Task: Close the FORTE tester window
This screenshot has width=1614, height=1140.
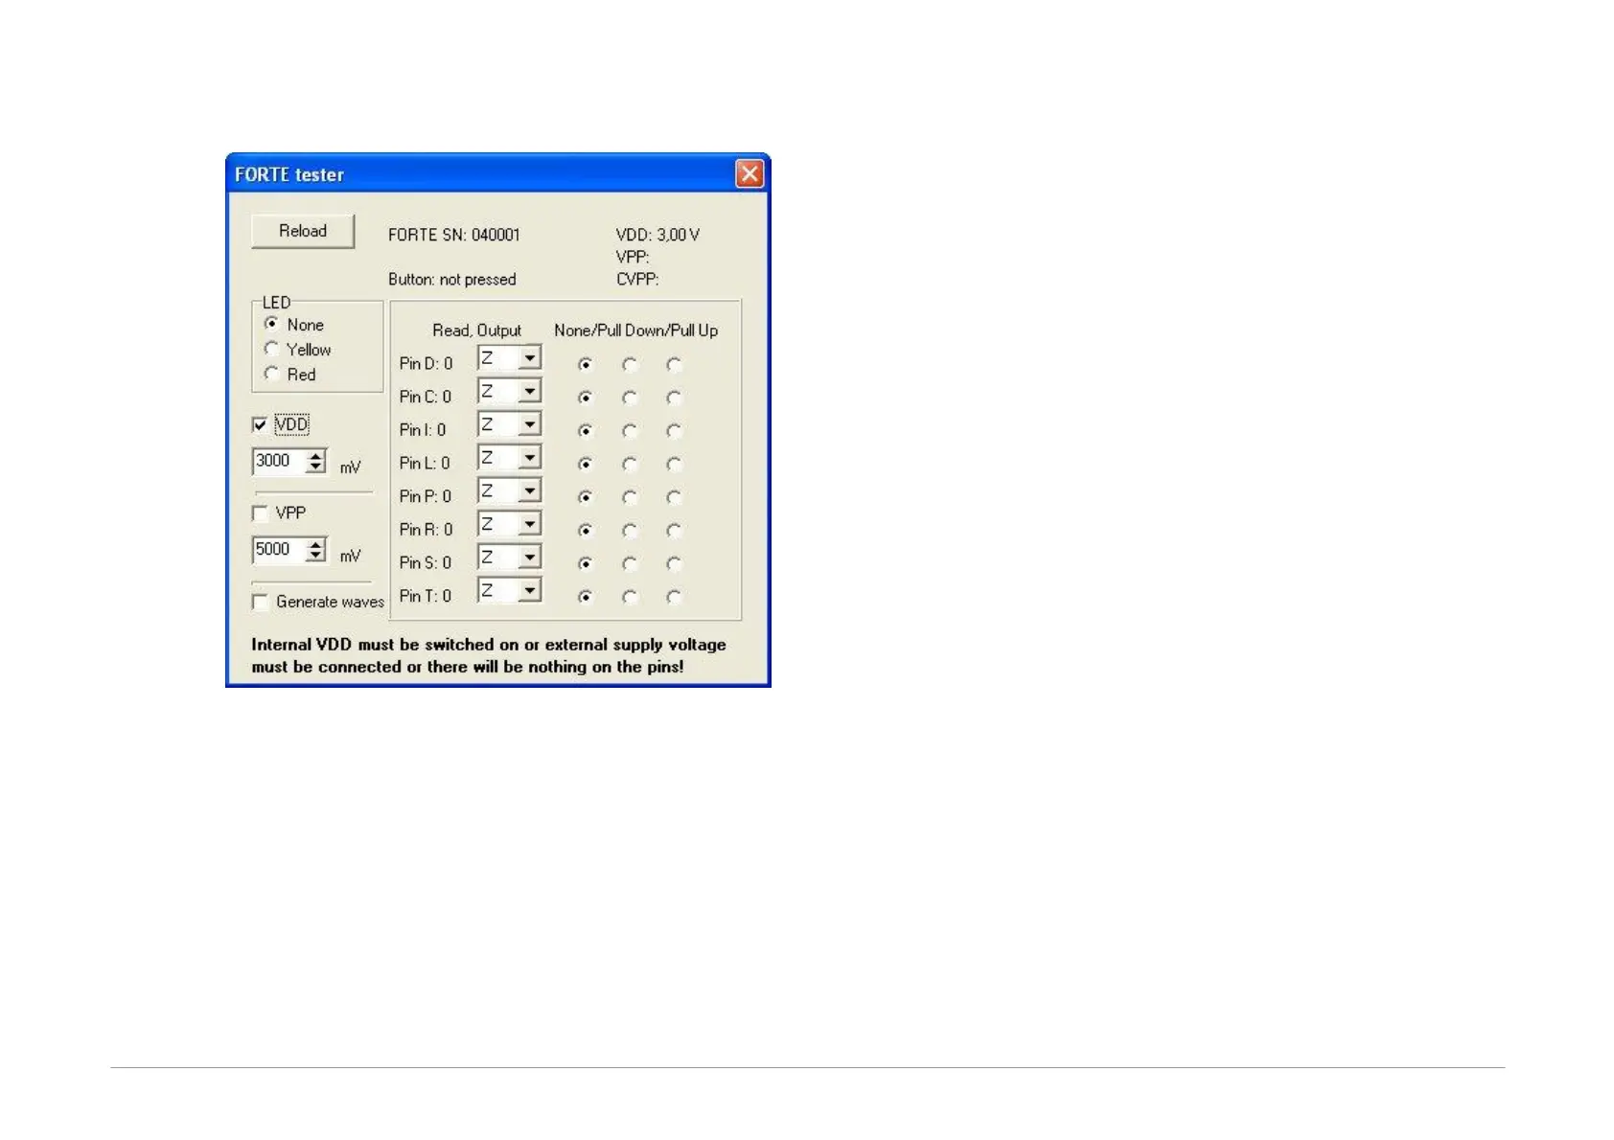Action: click(x=749, y=173)
